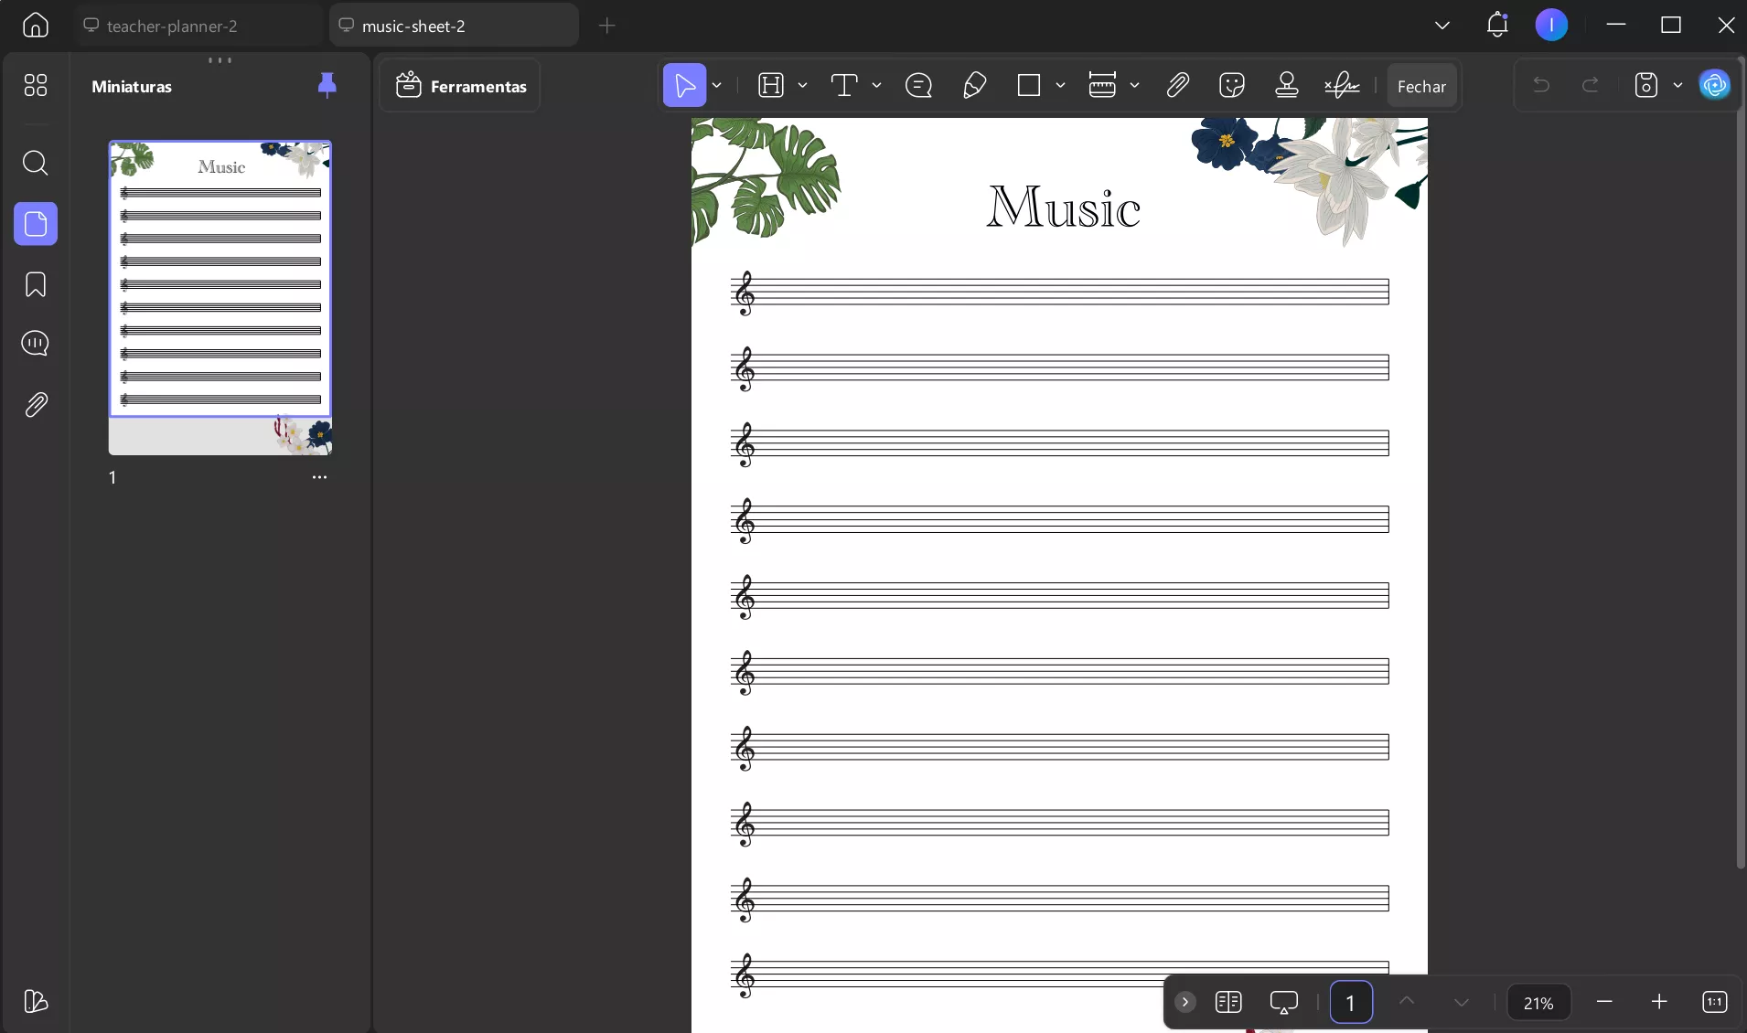Enable the laser pointer mode
Viewport: 1747px width, 1033px height.
[x=1284, y=1002]
